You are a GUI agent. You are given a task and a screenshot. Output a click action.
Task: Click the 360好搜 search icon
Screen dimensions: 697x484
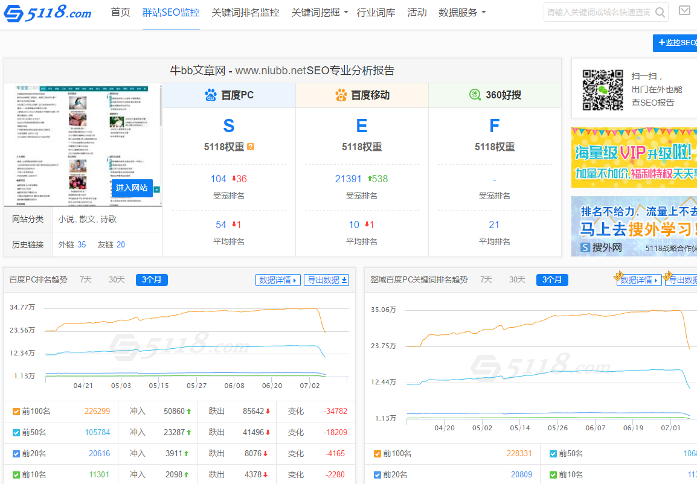click(475, 95)
